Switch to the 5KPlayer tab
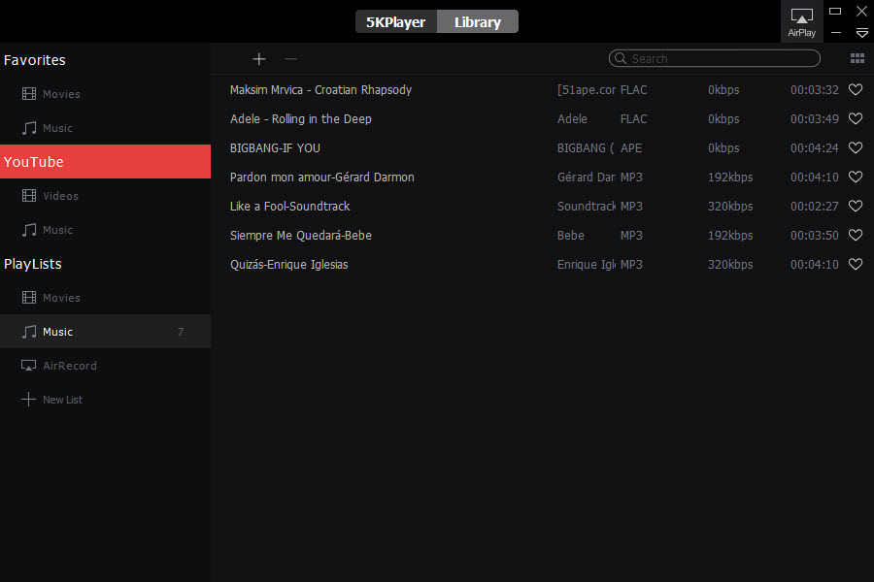Screen dimensions: 874x582 click(396, 21)
